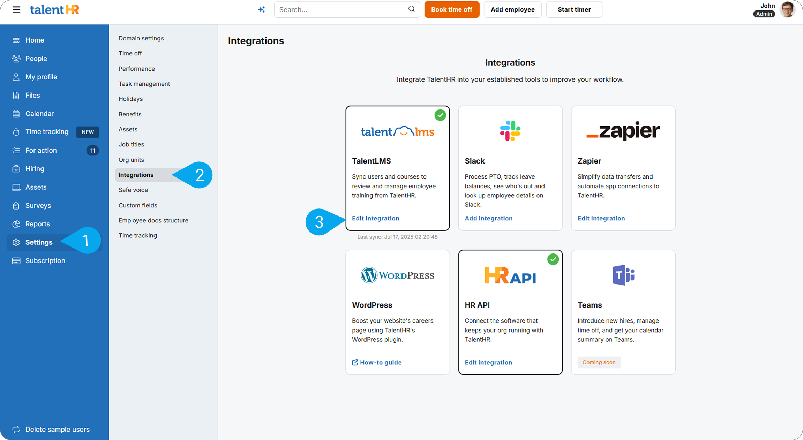This screenshot has height=440, width=803.
Task: Click Edit integration on HR API card
Action: [x=488, y=362]
